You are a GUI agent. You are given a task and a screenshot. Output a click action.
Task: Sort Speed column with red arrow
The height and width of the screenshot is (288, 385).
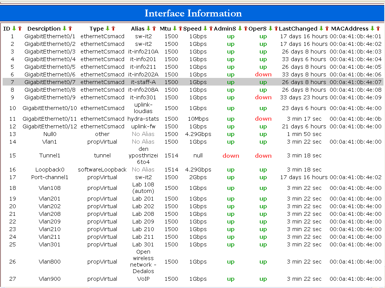tap(211, 29)
